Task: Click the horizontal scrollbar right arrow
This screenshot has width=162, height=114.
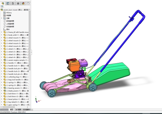Action: tap(27, 107)
